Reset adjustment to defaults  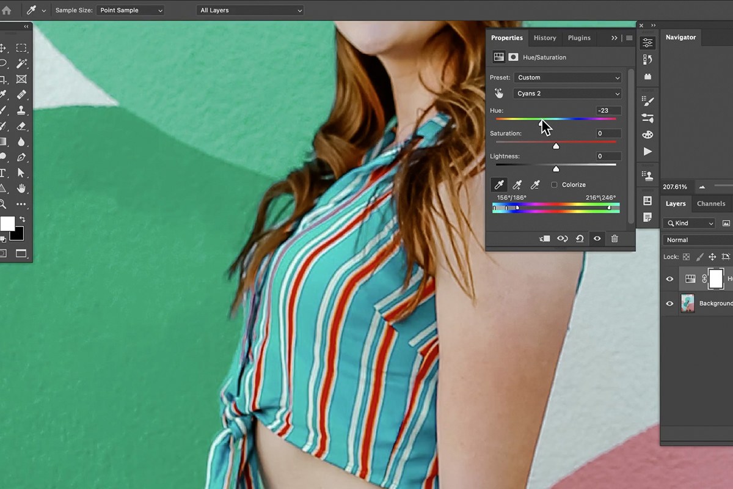tap(580, 238)
